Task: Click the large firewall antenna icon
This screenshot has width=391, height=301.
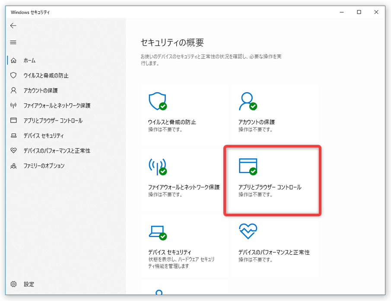Action: [158, 167]
